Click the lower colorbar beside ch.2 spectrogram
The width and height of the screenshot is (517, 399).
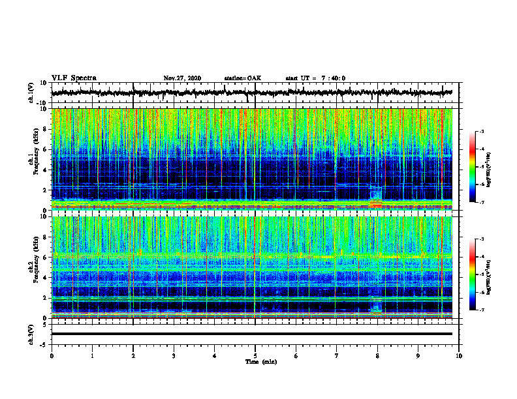pos(472,274)
